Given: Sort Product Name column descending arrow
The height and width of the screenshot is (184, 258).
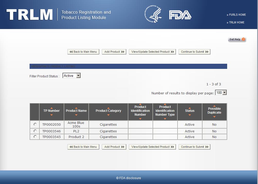Looking at the screenshot, I should click(76, 115).
